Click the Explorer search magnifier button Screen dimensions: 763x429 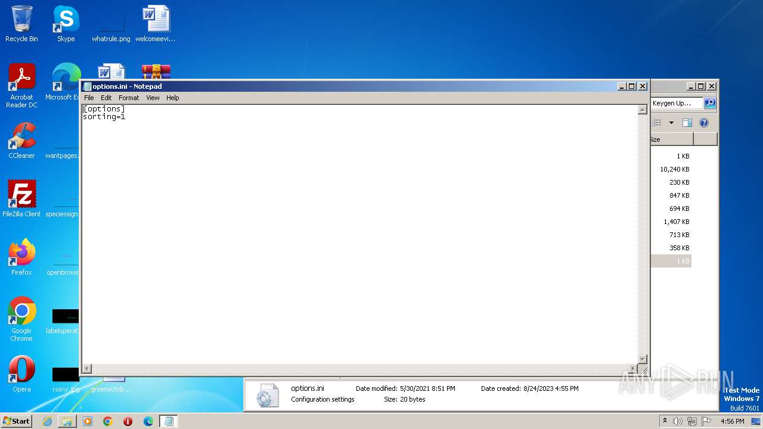709,103
